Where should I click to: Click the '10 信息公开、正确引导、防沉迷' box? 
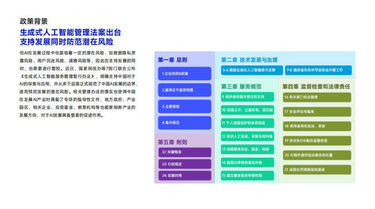(x=247, y=110)
